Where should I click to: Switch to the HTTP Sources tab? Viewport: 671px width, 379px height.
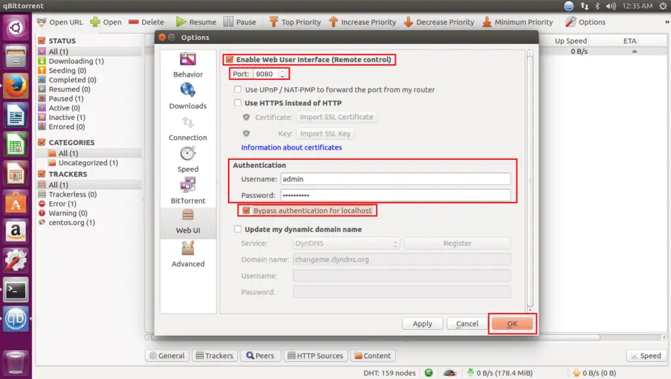coord(315,355)
